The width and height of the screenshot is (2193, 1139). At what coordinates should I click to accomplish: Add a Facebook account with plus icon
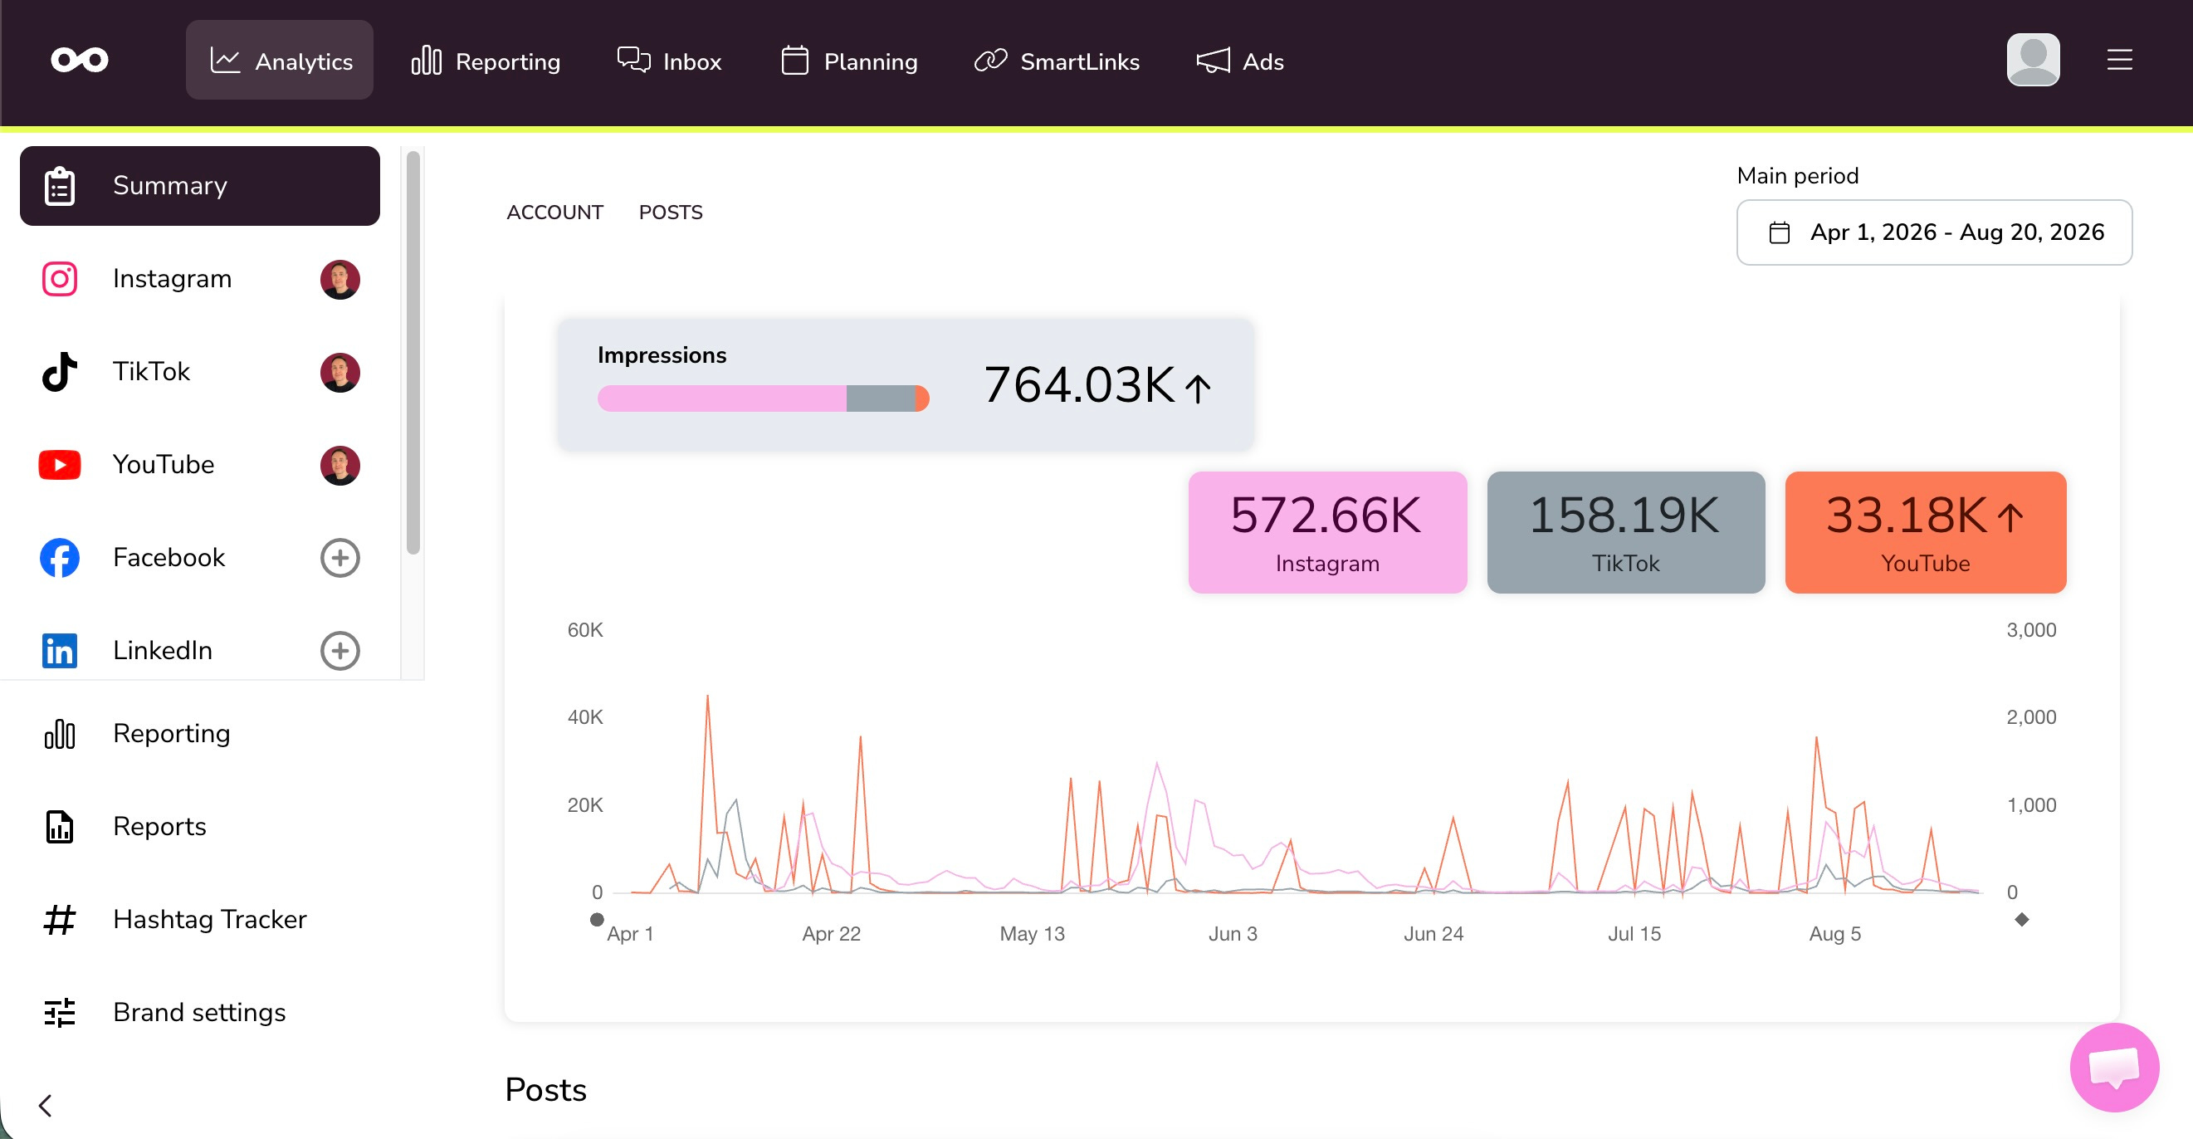point(339,558)
